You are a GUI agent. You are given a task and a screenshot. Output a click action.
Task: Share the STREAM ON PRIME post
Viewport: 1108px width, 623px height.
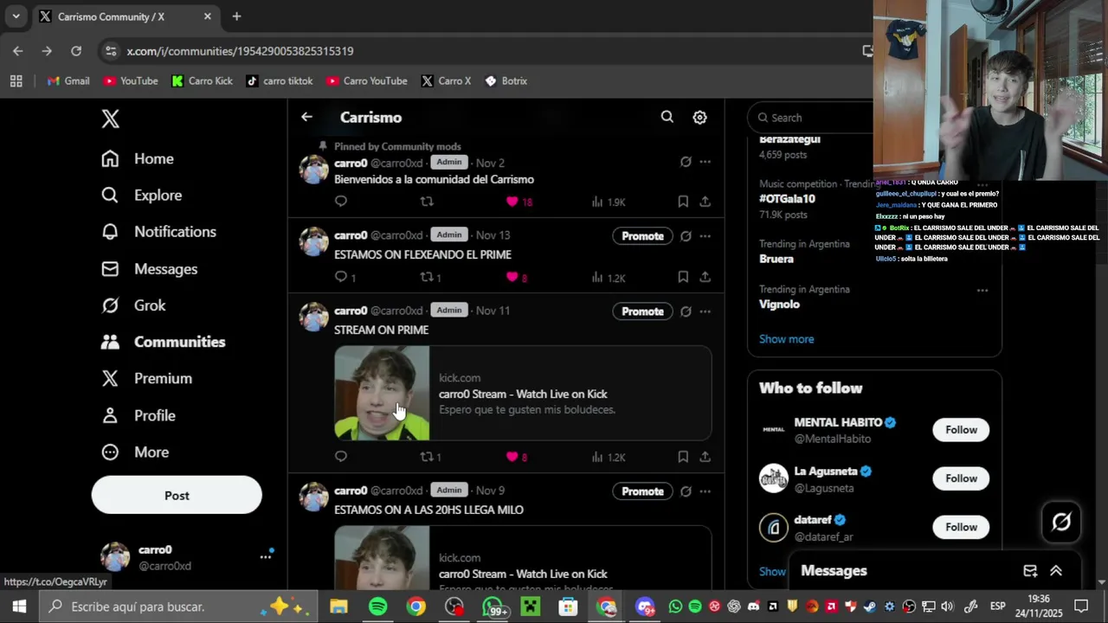pyautogui.click(x=705, y=457)
